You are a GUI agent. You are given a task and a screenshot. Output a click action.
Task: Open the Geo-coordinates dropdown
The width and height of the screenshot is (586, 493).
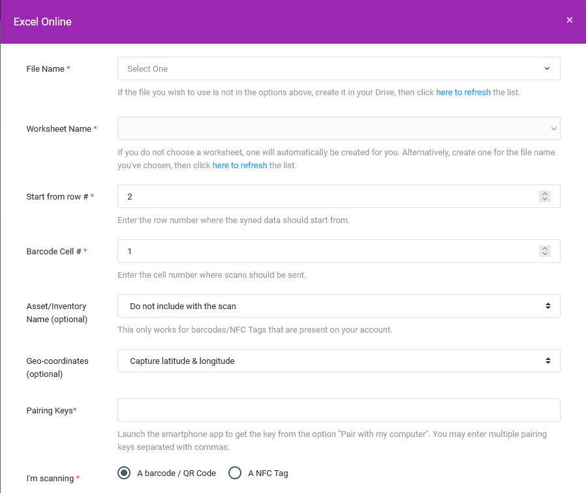coord(339,361)
